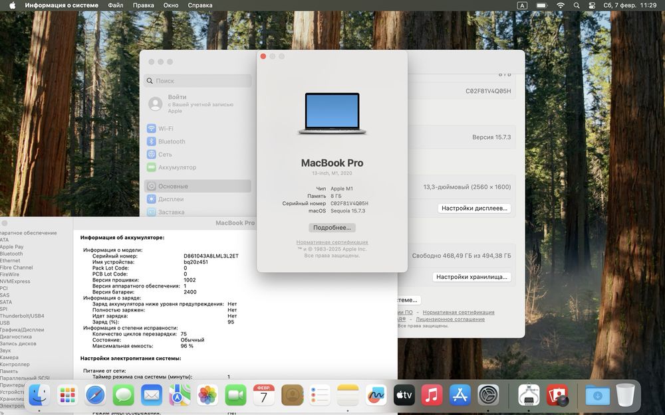The width and height of the screenshot is (665, 415).
Task: Open Maps from the Dock
Action: coord(180,395)
